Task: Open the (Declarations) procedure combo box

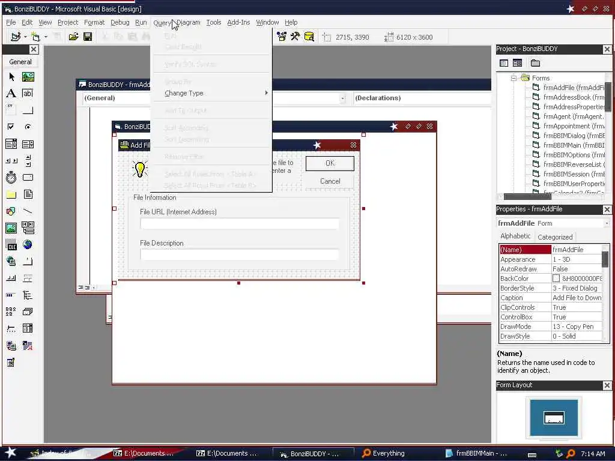Action: [422, 98]
